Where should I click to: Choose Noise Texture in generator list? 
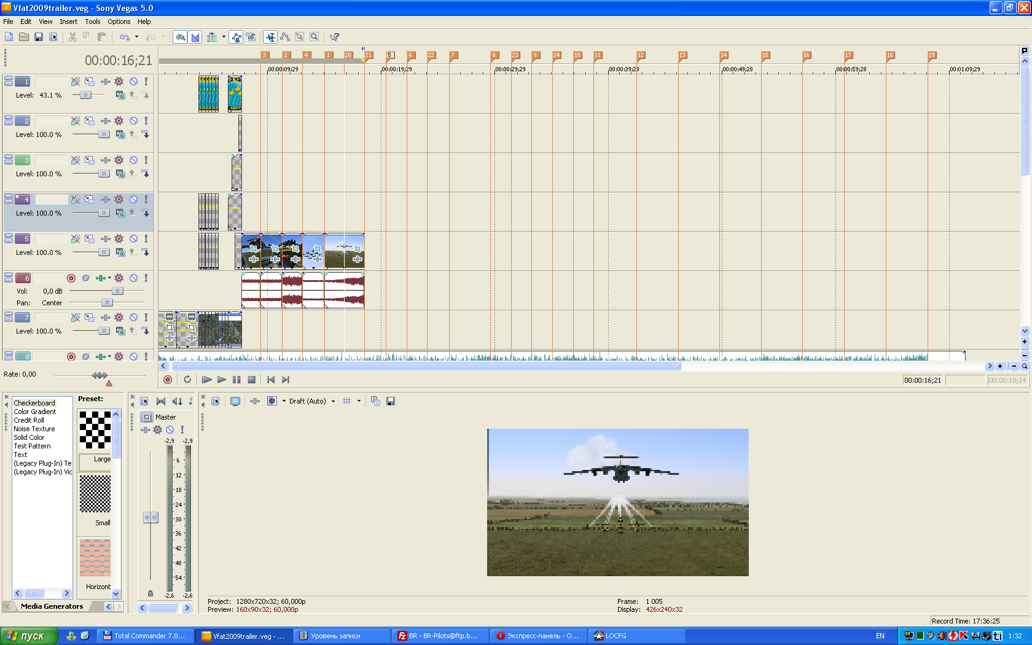(34, 429)
